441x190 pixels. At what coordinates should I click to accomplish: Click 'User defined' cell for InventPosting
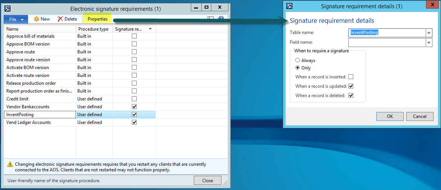[x=94, y=115]
